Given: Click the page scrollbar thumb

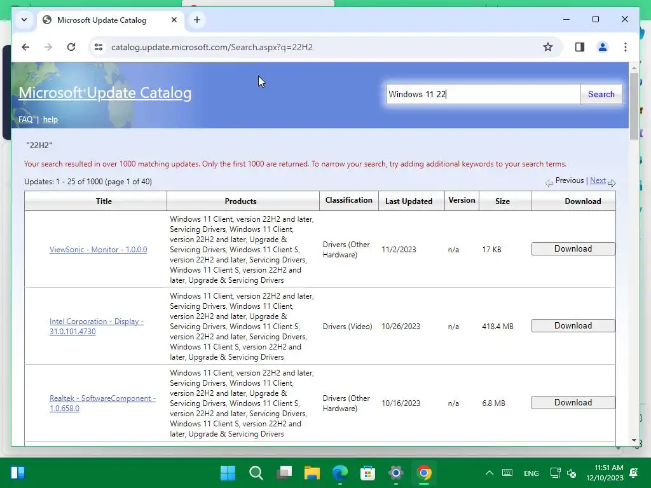Looking at the screenshot, I should 634,106.
